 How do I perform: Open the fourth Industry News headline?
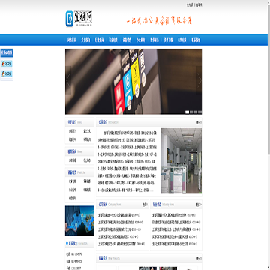pos(171,236)
